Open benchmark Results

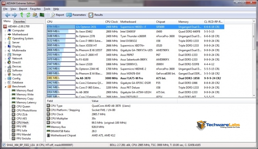click(95, 15)
